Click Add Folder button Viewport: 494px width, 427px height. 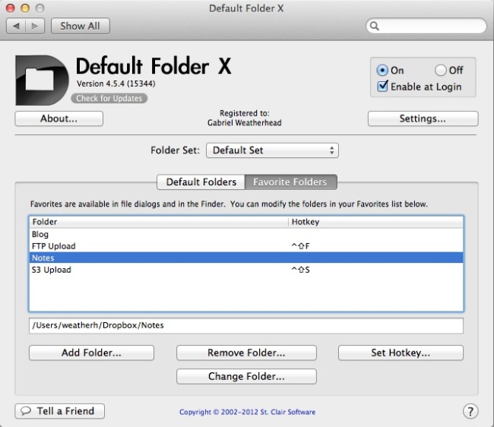point(91,353)
